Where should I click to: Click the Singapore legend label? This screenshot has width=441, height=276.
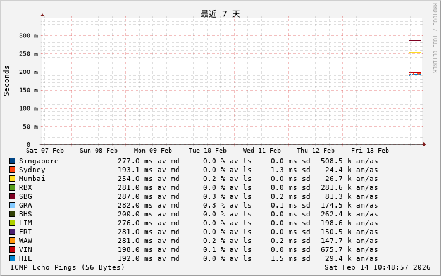39,161
